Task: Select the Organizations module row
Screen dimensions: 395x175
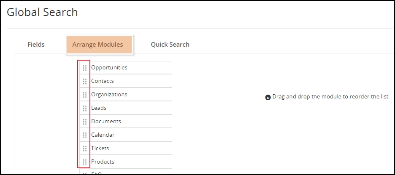Action: (x=126, y=94)
